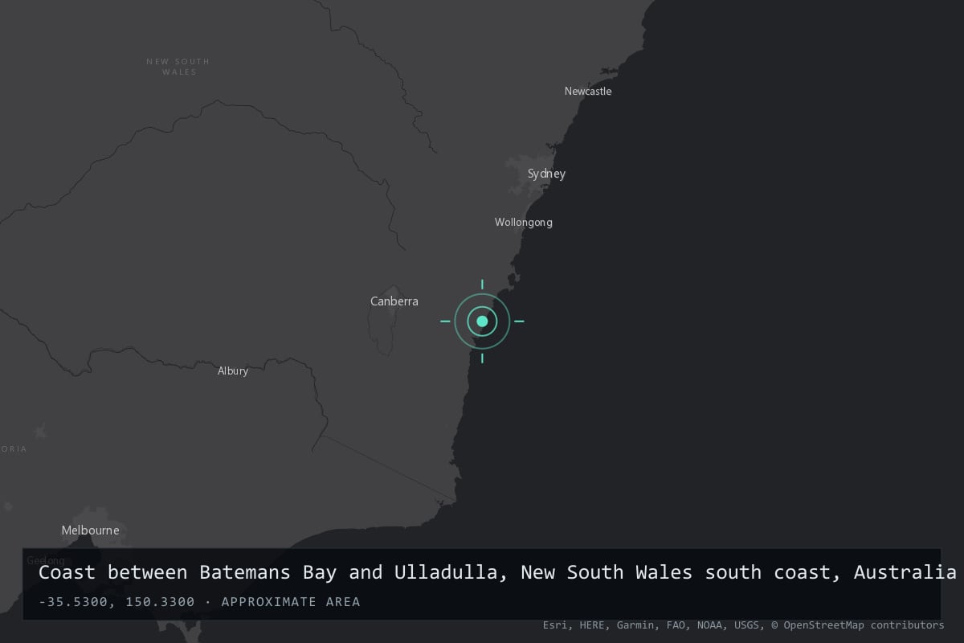Image resolution: width=964 pixels, height=643 pixels.
Task: Click the Canberra map label
Action: (394, 301)
